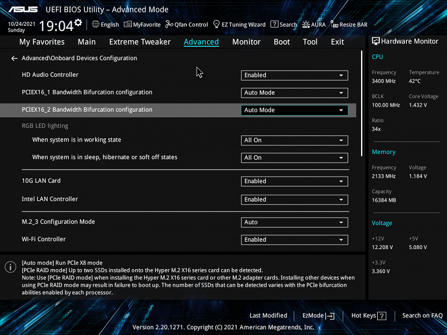Select the Intel LAN Controller label
Screen dimensions: 447x335
(x=50, y=199)
